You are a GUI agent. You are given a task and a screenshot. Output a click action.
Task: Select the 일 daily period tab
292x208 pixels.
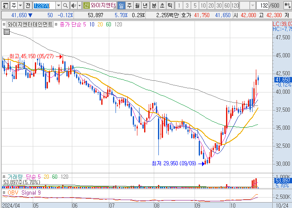pos(121,5)
